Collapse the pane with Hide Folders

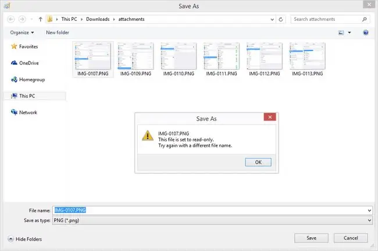pos(25,239)
